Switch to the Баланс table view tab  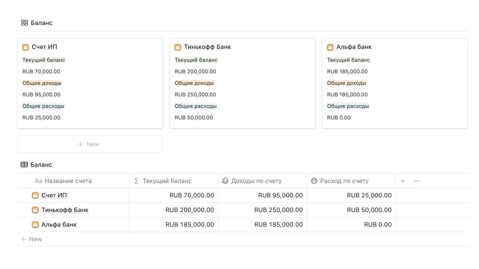point(41,164)
